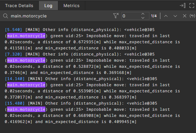Go to previous search match

tap(166, 16)
